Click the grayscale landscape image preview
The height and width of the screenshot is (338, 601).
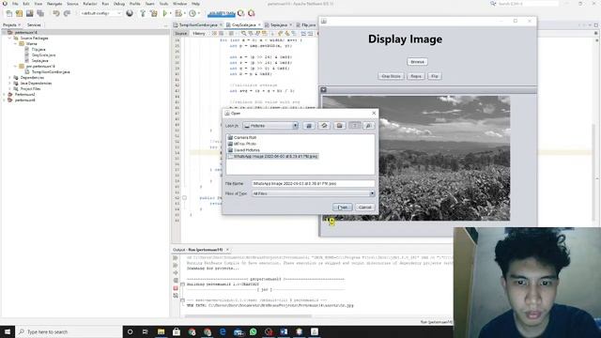click(x=416, y=158)
